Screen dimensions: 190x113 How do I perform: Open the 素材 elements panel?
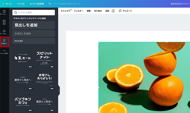coord(4,22)
